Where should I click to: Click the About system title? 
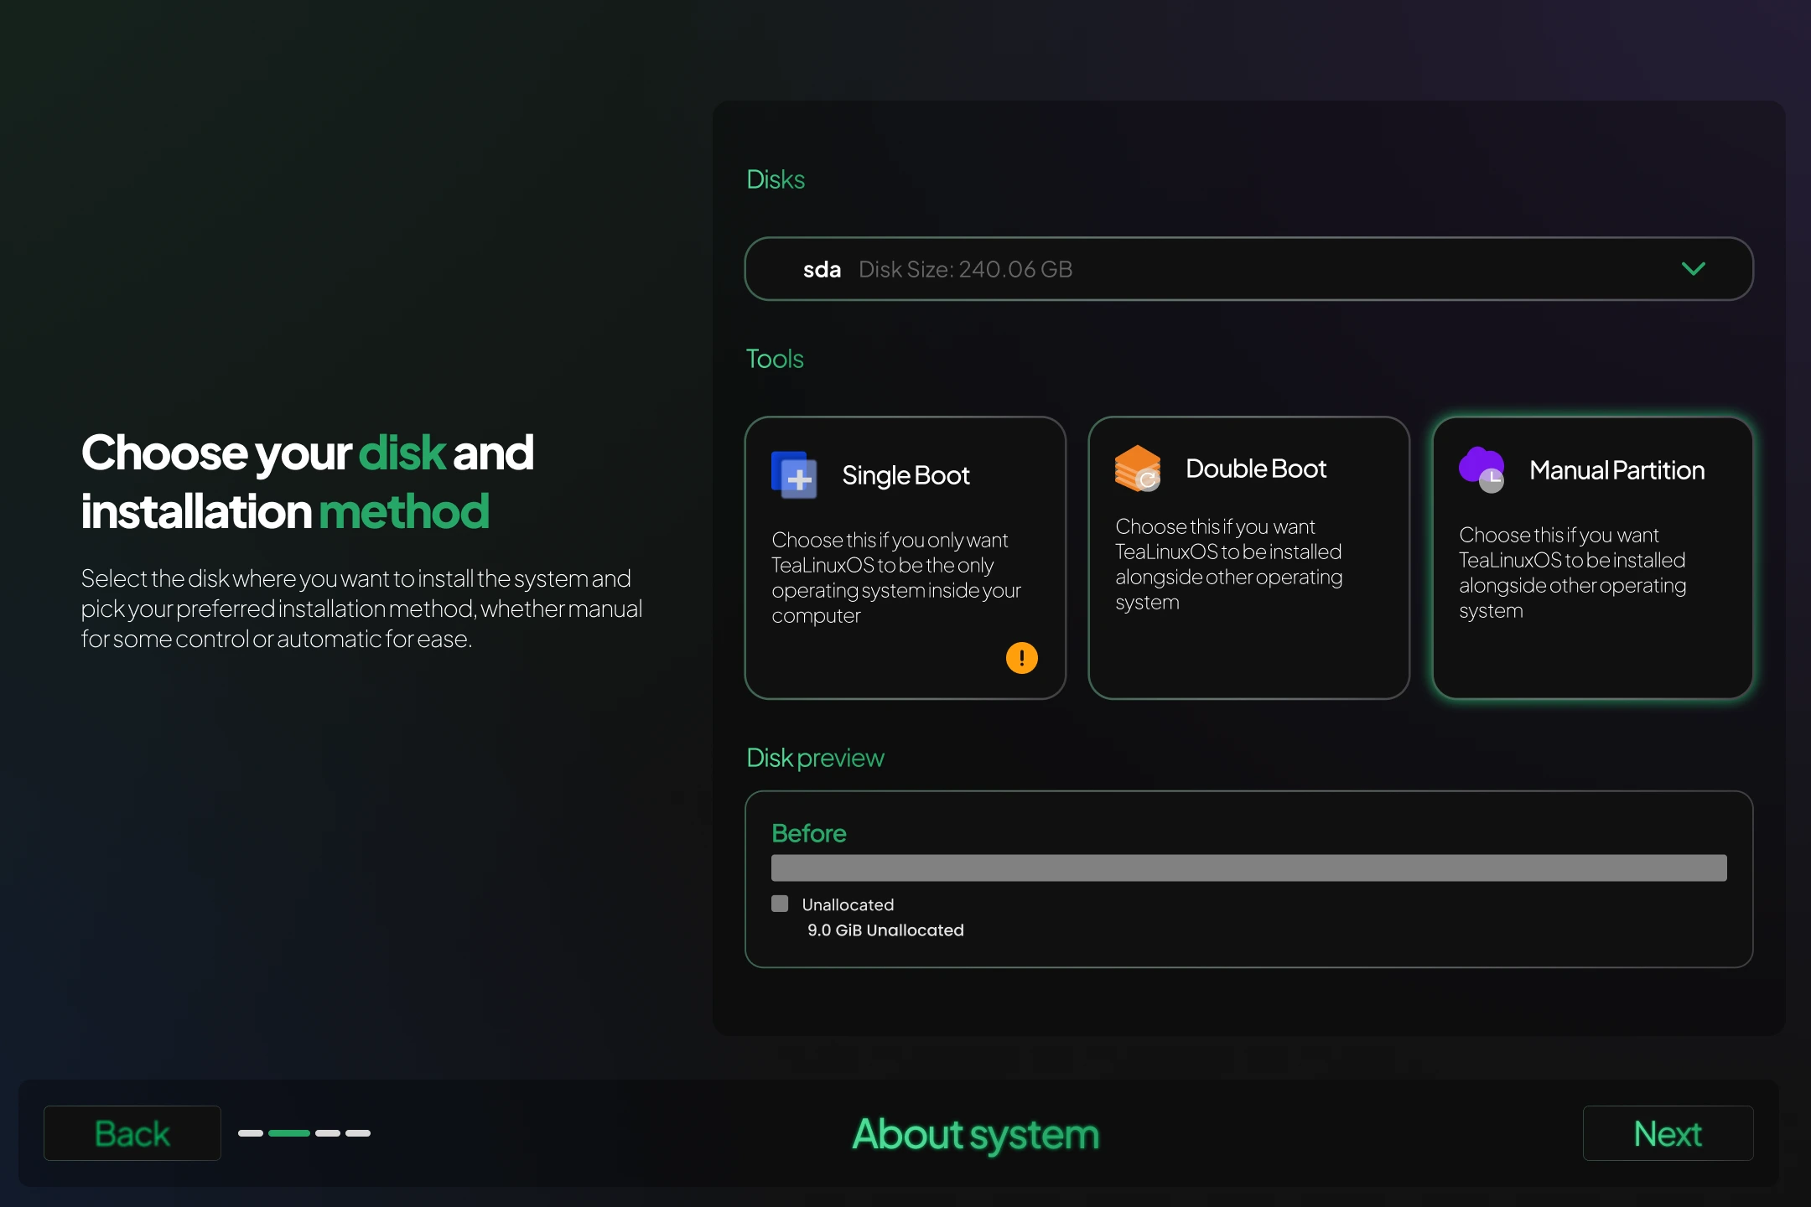974,1133
